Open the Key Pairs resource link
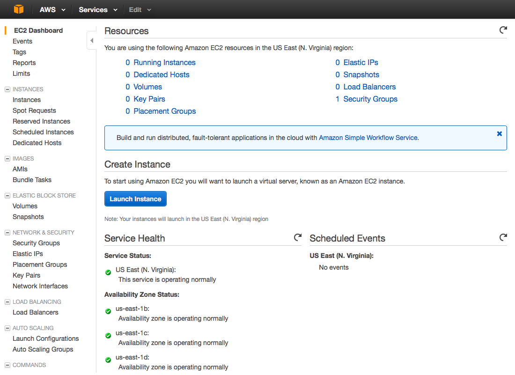The image size is (515, 375). pyautogui.click(x=149, y=99)
